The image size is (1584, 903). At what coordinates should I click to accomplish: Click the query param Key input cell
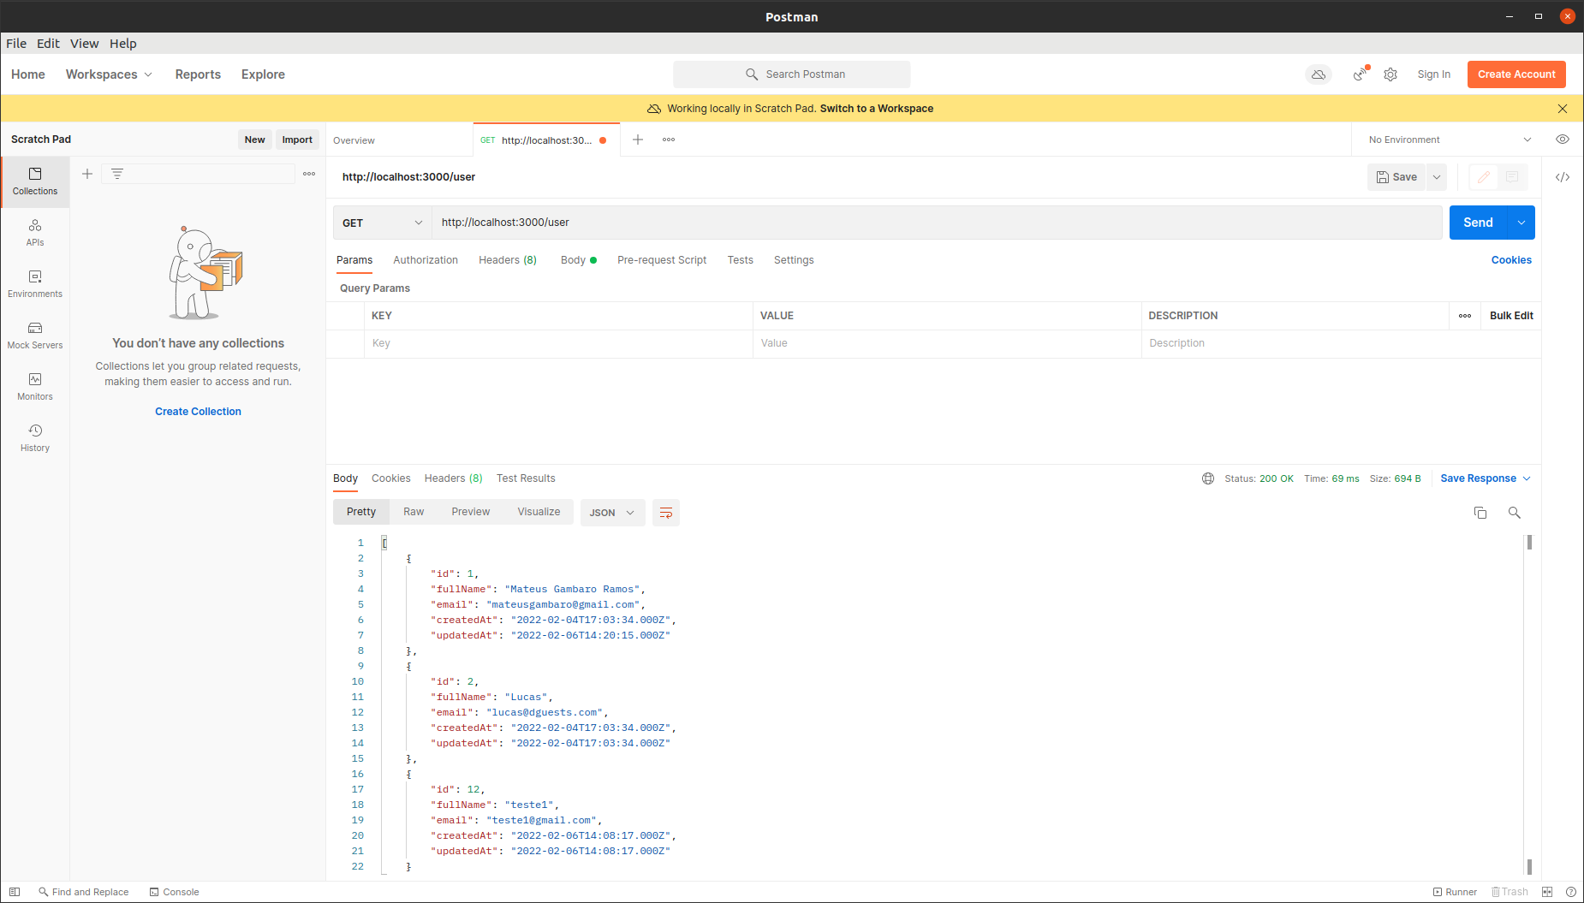(x=558, y=343)
